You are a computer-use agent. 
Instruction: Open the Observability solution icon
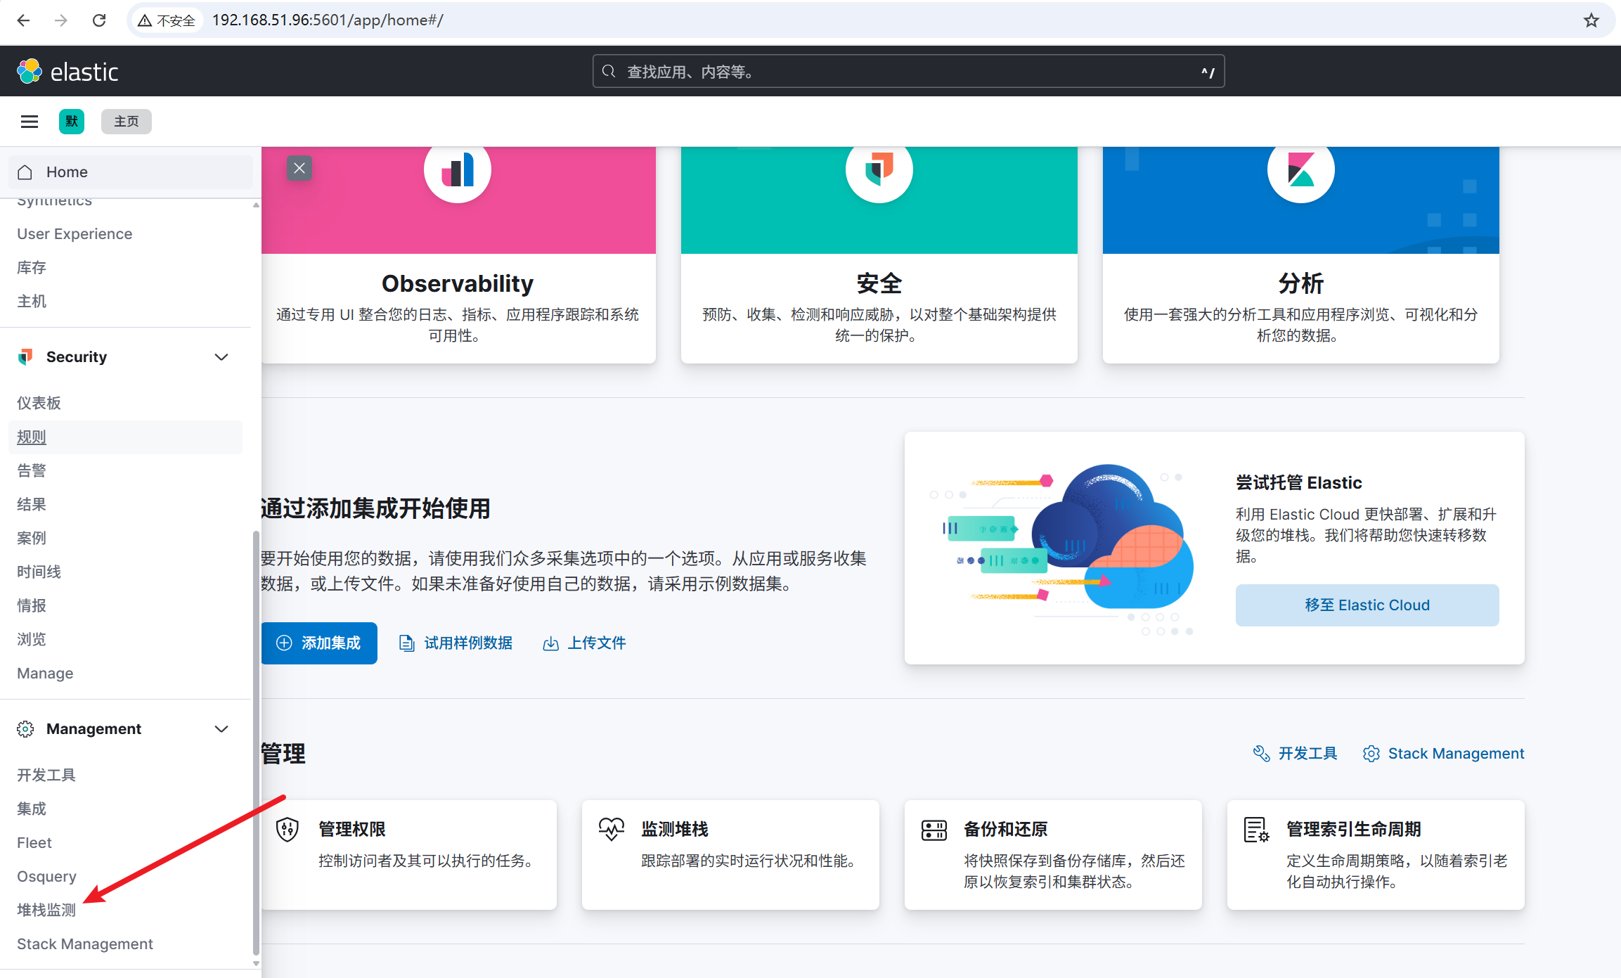(x=458, y=171)
